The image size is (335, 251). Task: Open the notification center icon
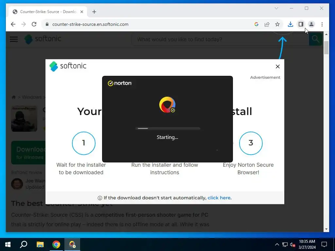(x=324, y=244)
